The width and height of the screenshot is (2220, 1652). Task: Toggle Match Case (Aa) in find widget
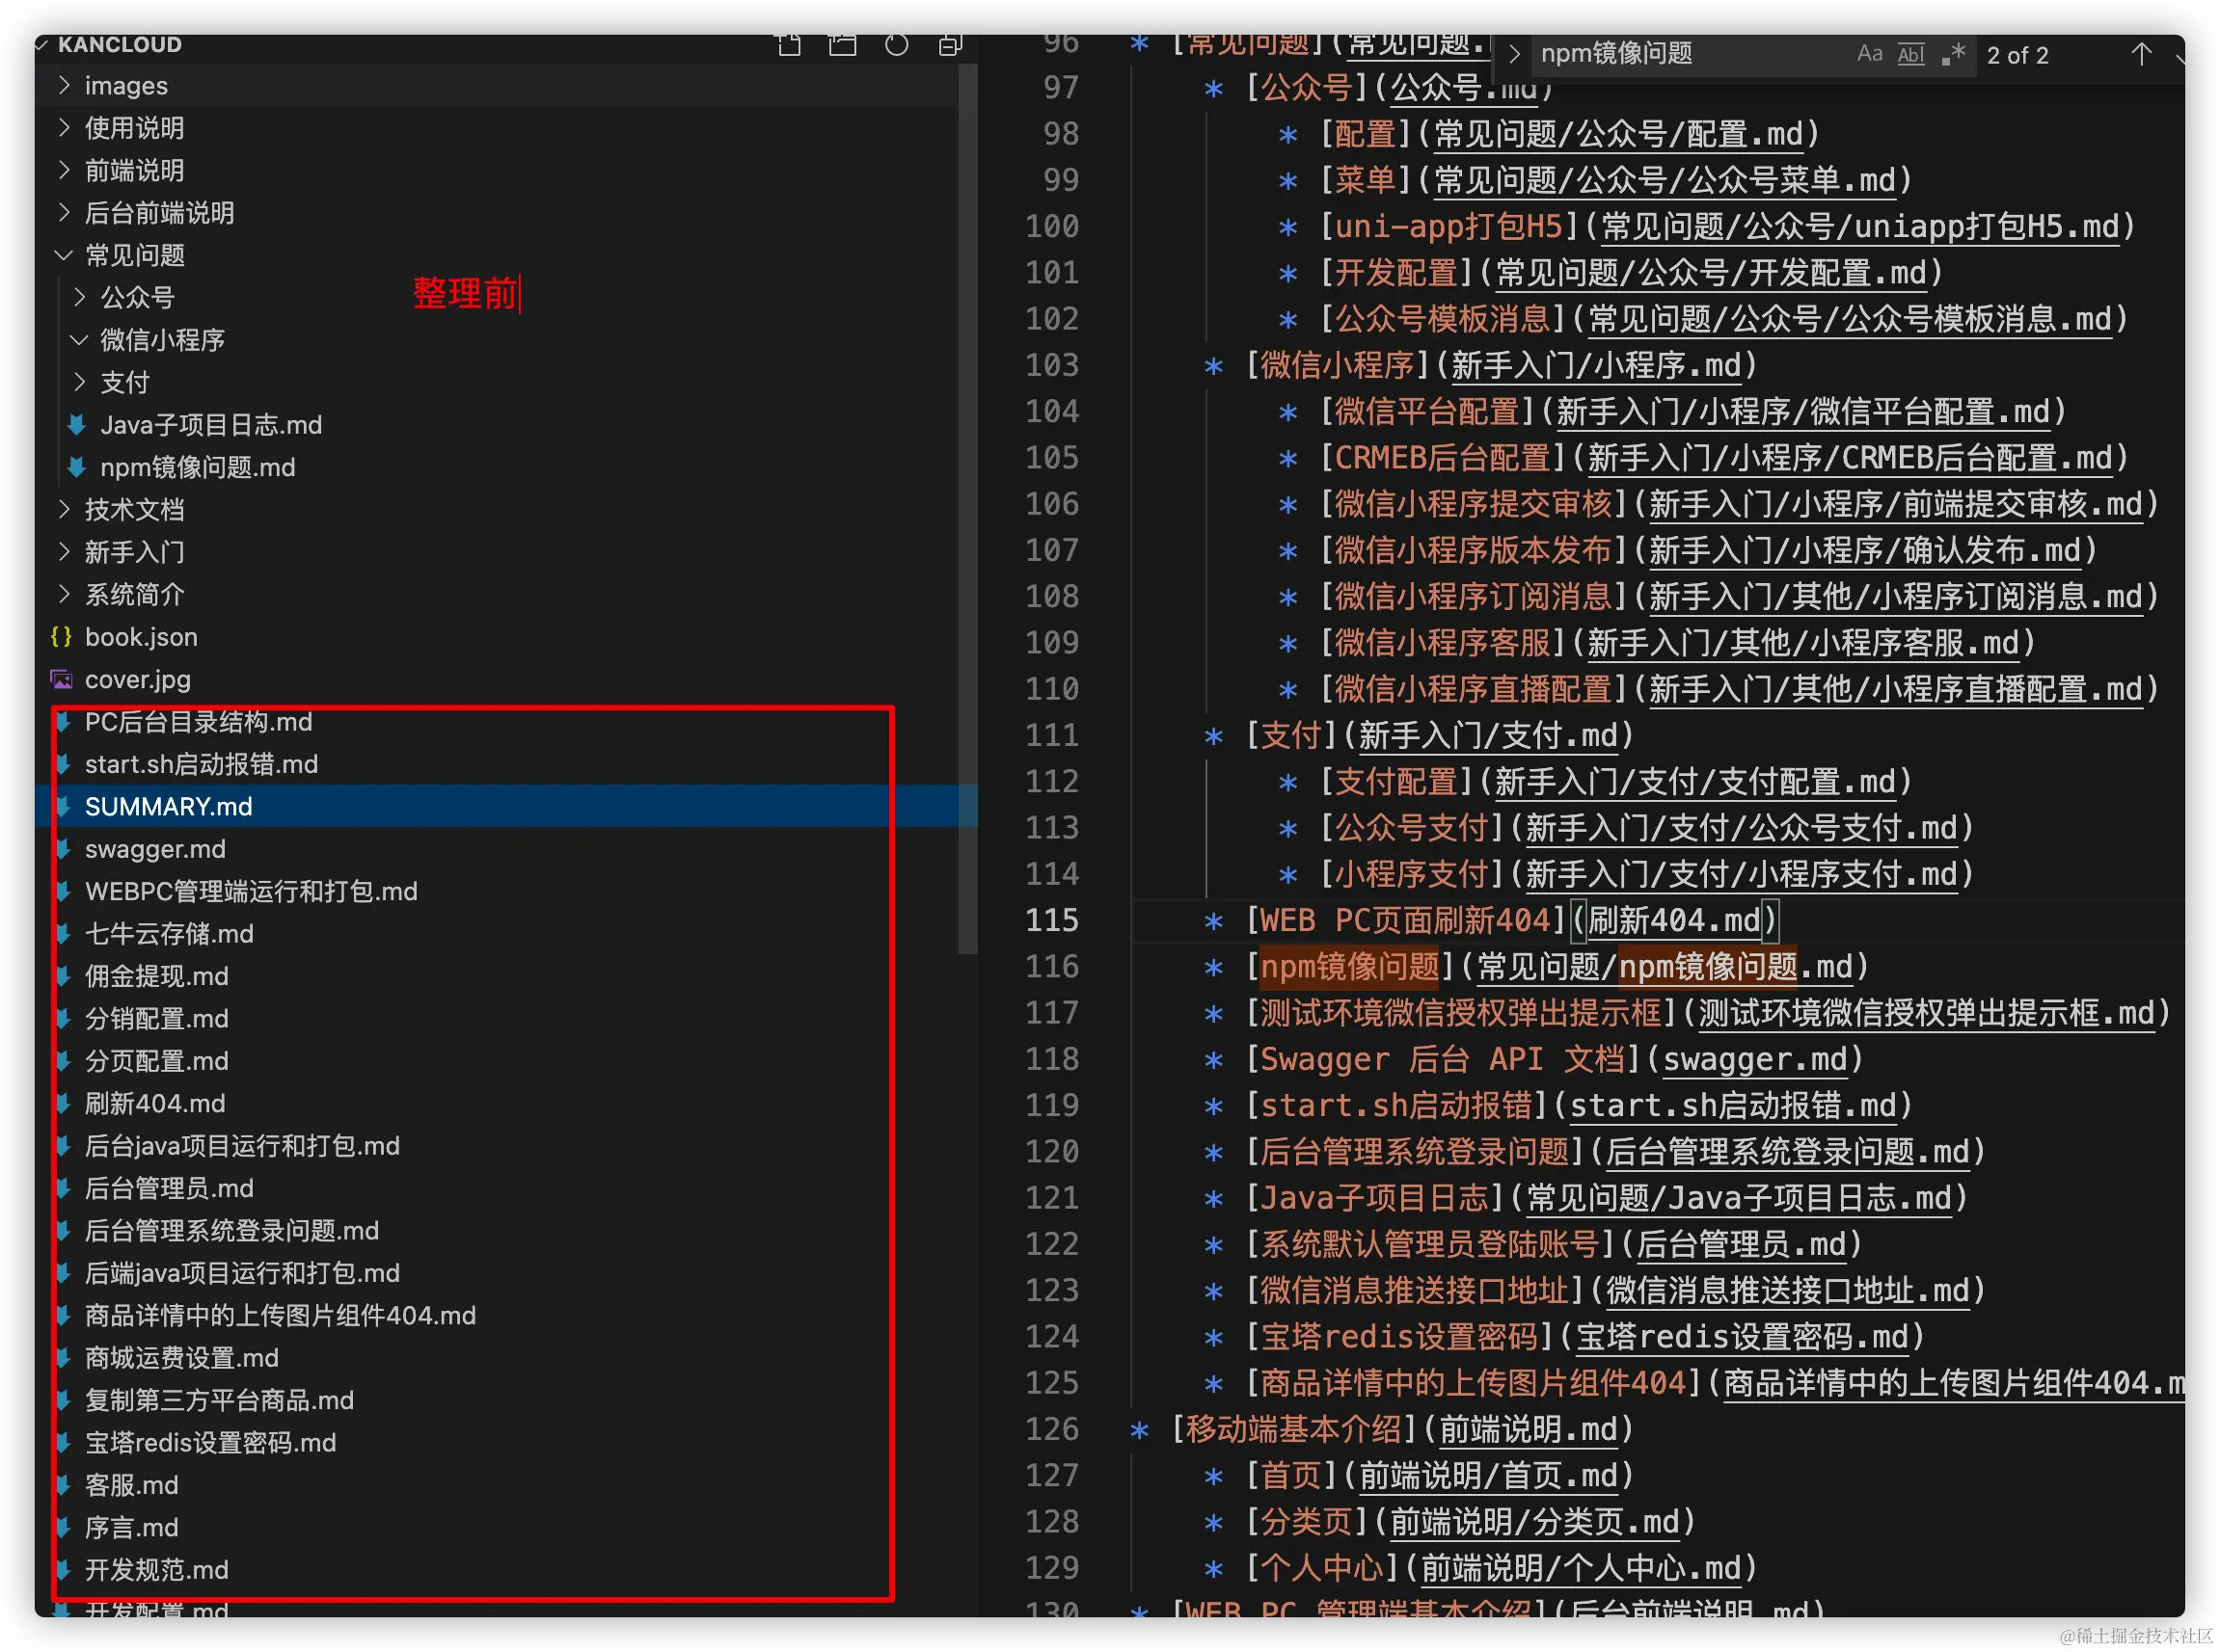coord(1869,54)
